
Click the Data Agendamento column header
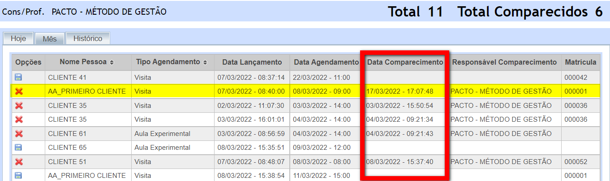(326, 62)
